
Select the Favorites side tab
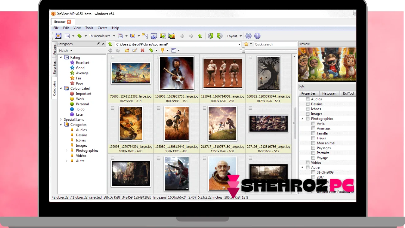(x=54, y=67)
